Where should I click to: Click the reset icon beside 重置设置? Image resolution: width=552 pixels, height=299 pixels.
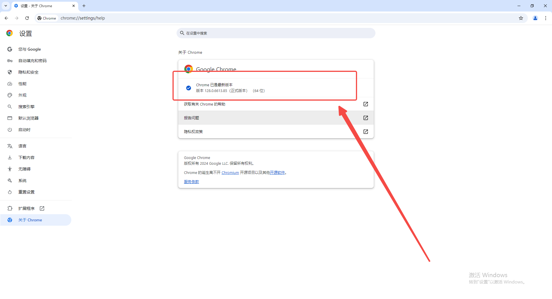click(x=10, y=192)
